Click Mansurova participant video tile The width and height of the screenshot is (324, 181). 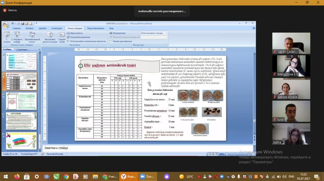[291, 66]
